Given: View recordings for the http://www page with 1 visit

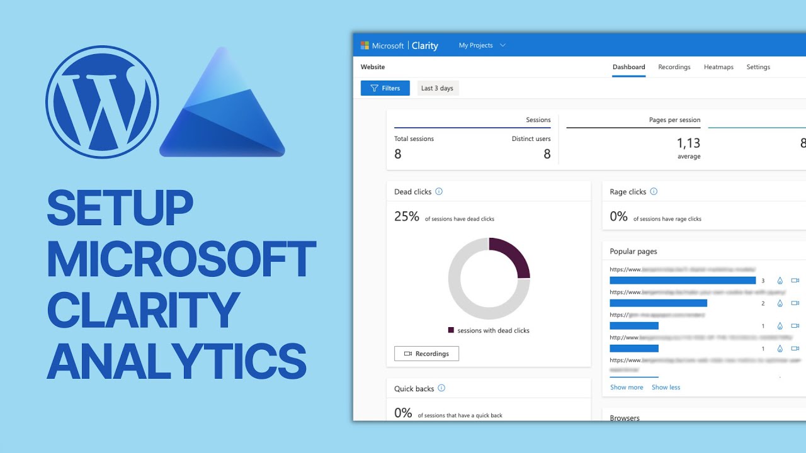Looking at the screenshot, I should (795, 349).
